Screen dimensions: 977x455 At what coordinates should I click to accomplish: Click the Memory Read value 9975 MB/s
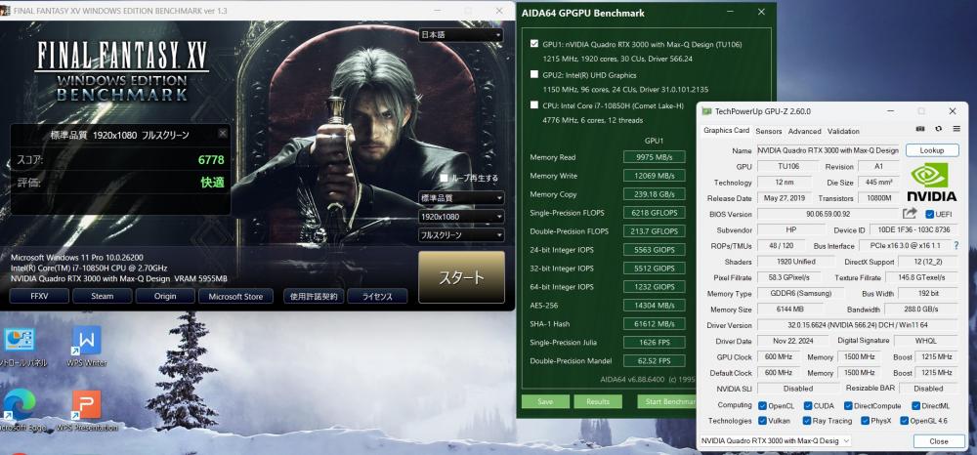(655, 157)
